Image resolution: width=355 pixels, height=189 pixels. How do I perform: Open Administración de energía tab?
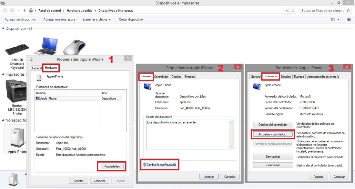(x=323, y=77)
